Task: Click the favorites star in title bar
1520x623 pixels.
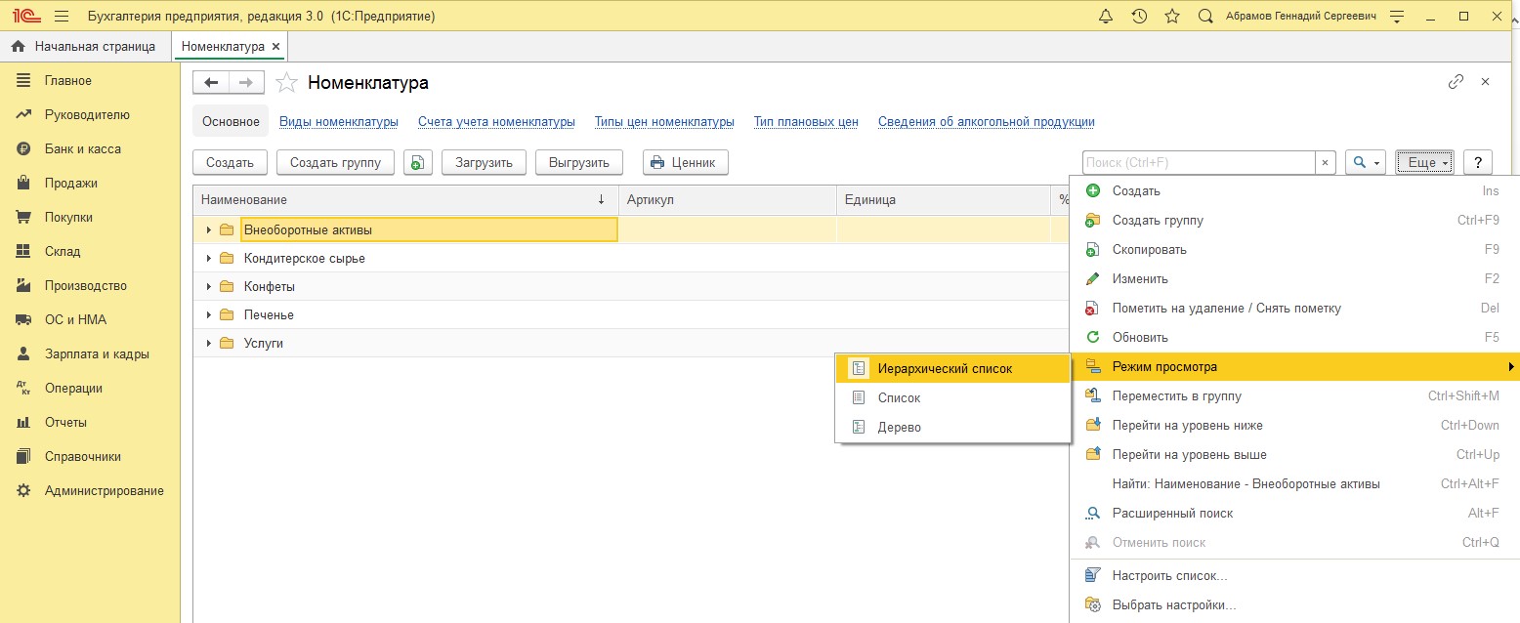Action: [1172, 17]
